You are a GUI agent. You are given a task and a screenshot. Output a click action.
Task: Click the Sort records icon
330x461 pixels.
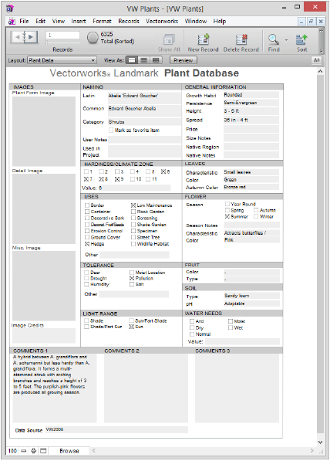click(x=301, y=39)
